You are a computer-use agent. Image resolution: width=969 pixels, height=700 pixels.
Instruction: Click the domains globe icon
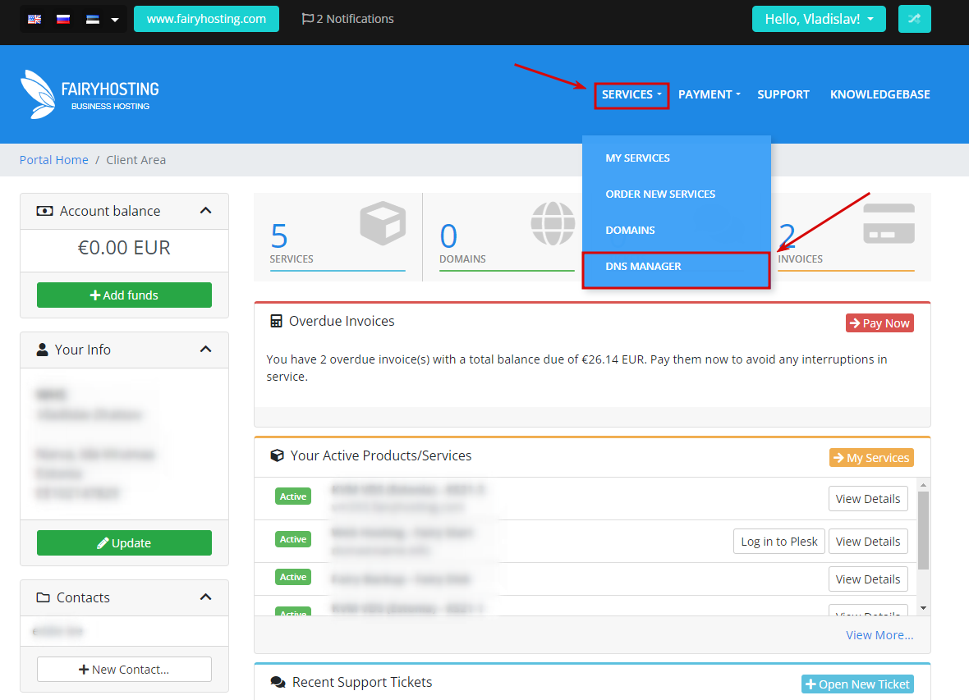(553, 223)
